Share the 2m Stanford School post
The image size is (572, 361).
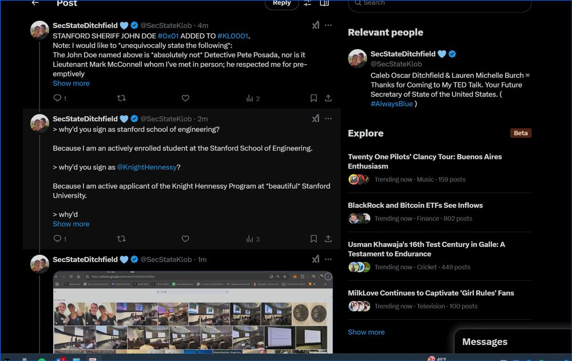click(328, 239)
